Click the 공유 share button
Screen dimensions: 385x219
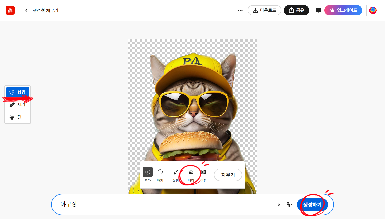click(296, 10)
